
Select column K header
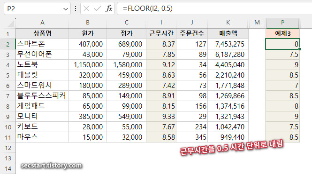tap(228, 23)
